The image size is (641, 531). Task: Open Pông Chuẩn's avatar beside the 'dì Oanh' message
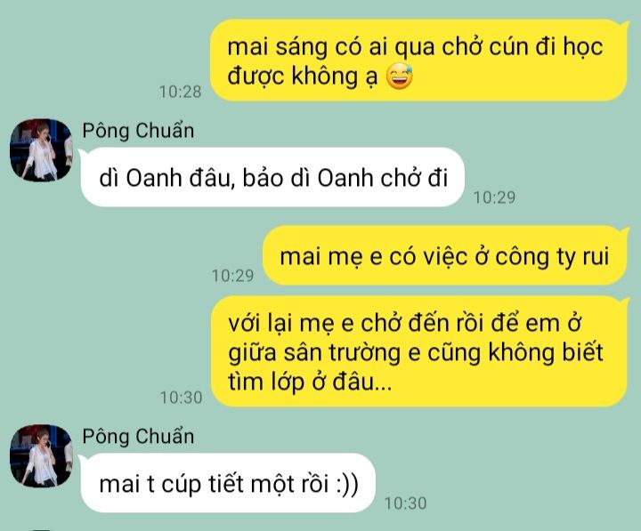41,150
